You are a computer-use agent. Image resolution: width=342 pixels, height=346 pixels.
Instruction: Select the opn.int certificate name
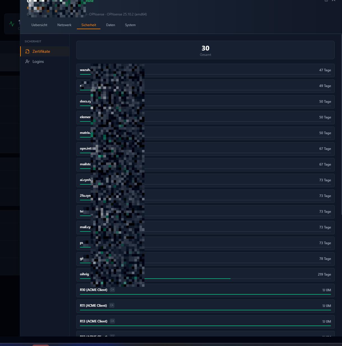[x=85, y=148]
